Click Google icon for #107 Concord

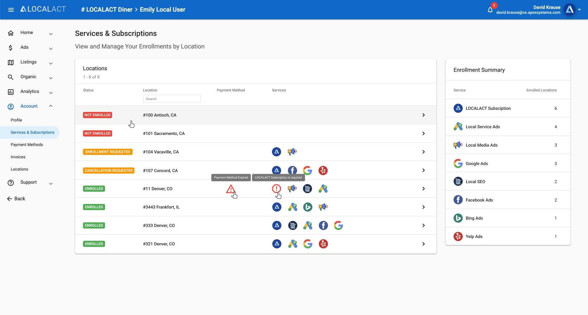pyautogui.click(x=307, y=170)
